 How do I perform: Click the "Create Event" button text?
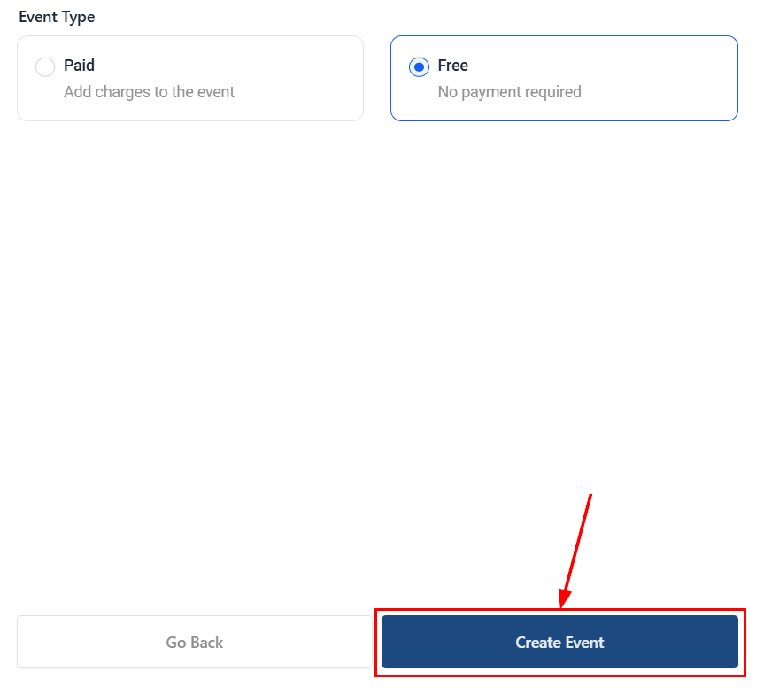[559, 643]
